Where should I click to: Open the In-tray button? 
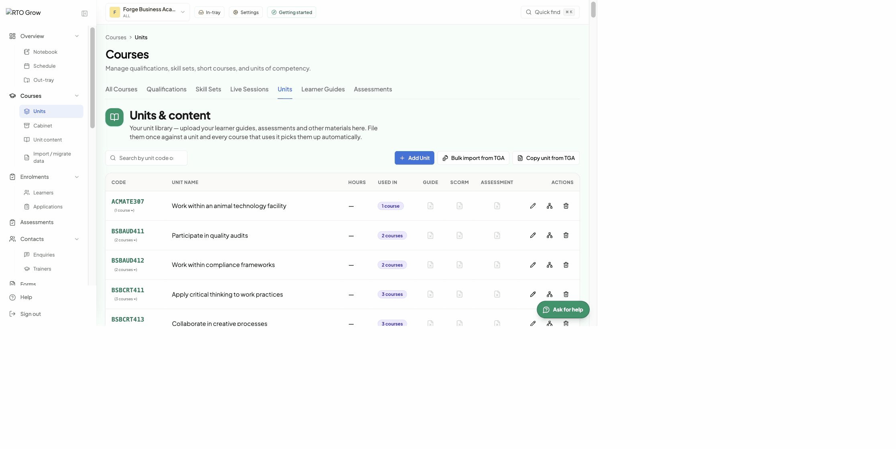[x=210, y=12]
